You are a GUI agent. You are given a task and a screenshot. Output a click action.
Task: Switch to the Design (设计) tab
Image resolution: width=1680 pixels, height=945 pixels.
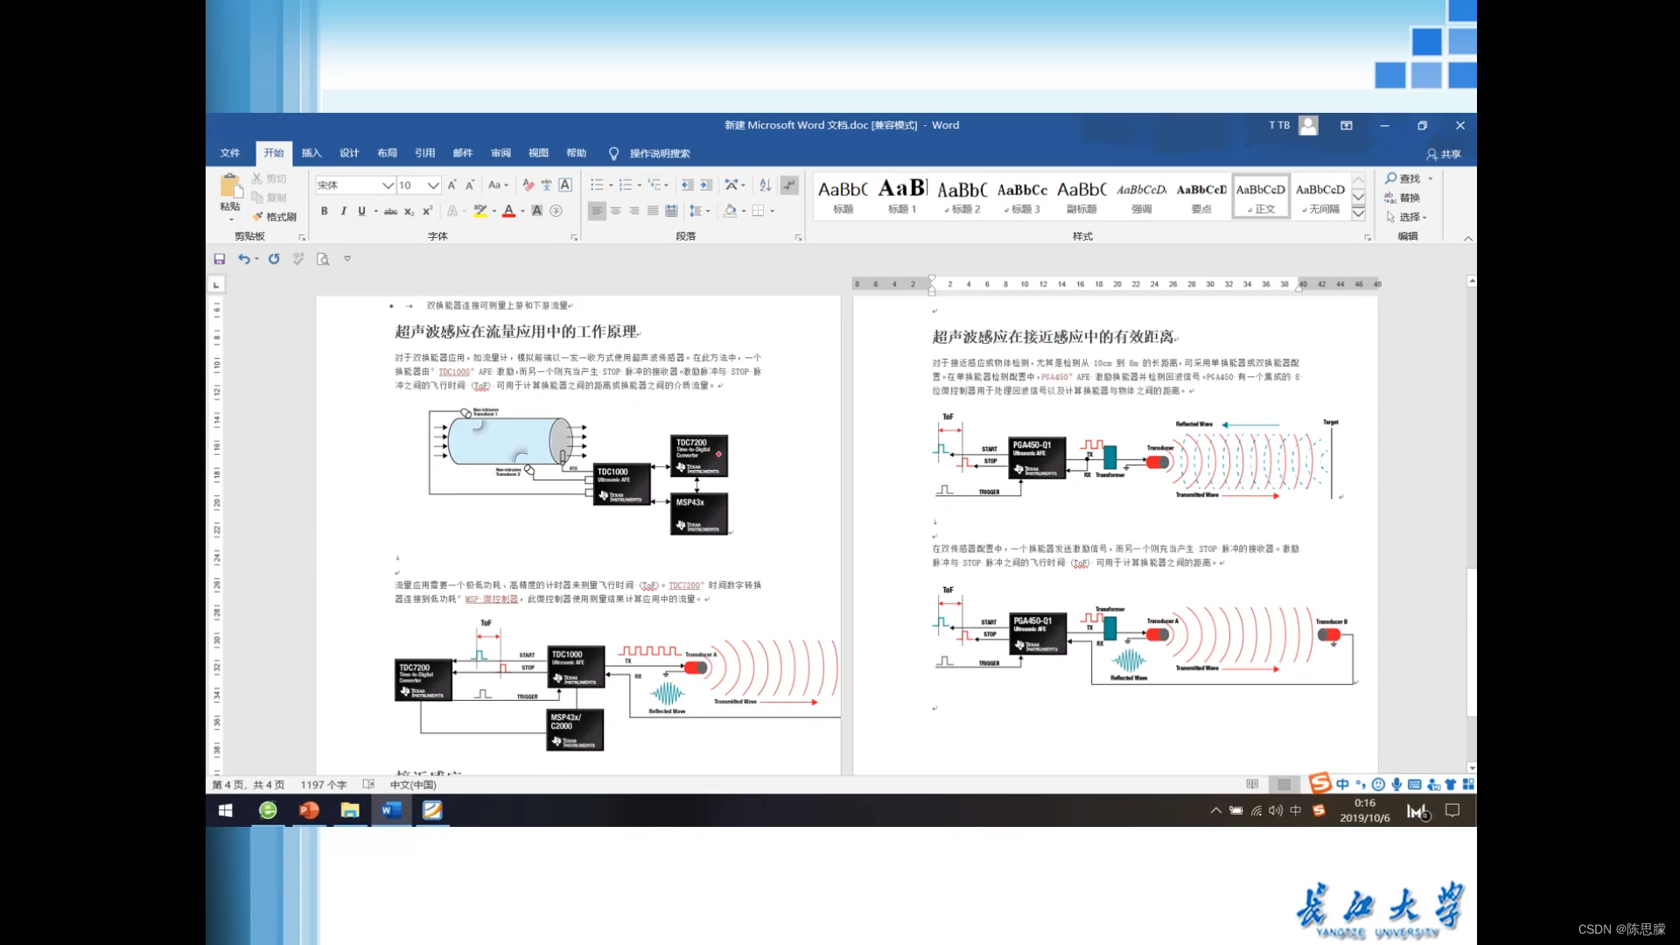tap(349, 153)
